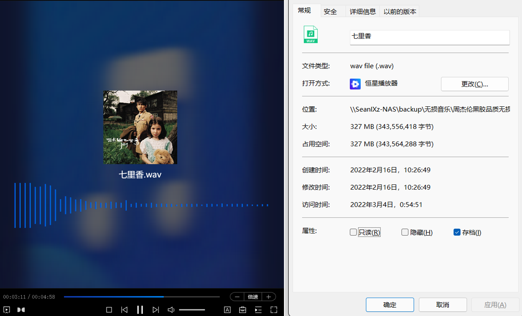Go back to the previous track
The width and height of the screenshot is (522, 316).
pyautogui.click(x=124, y=310)
